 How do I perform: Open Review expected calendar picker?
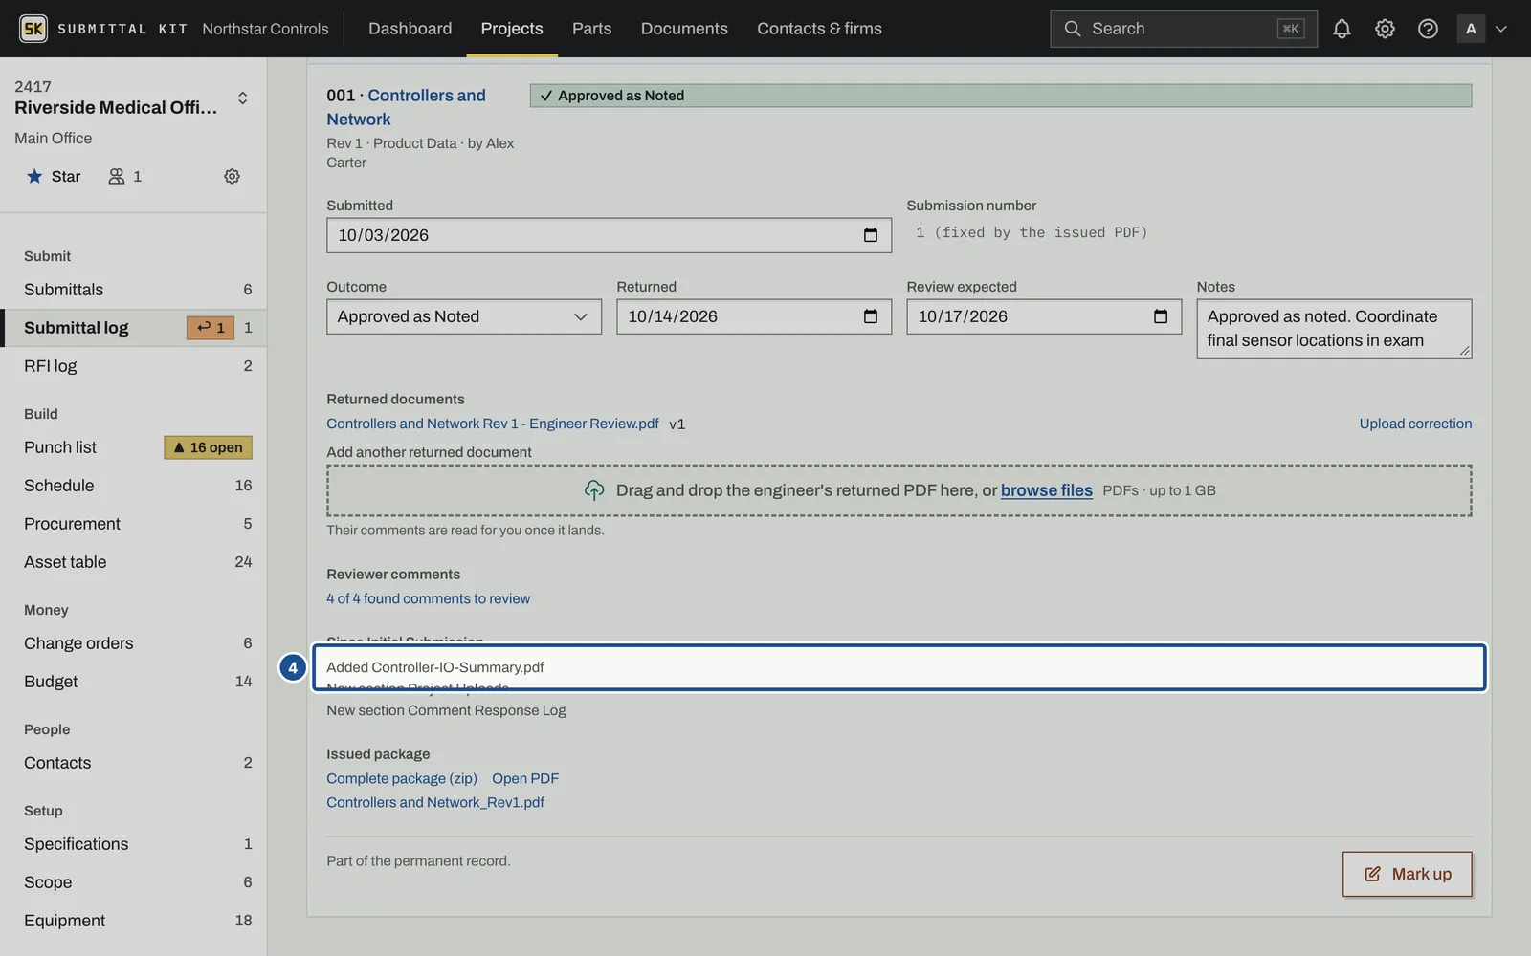click(1161, 316)
